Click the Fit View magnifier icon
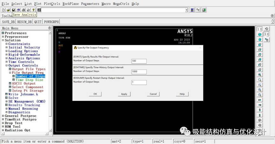This screenshot has height=144, width=275. tap(260, 75)
